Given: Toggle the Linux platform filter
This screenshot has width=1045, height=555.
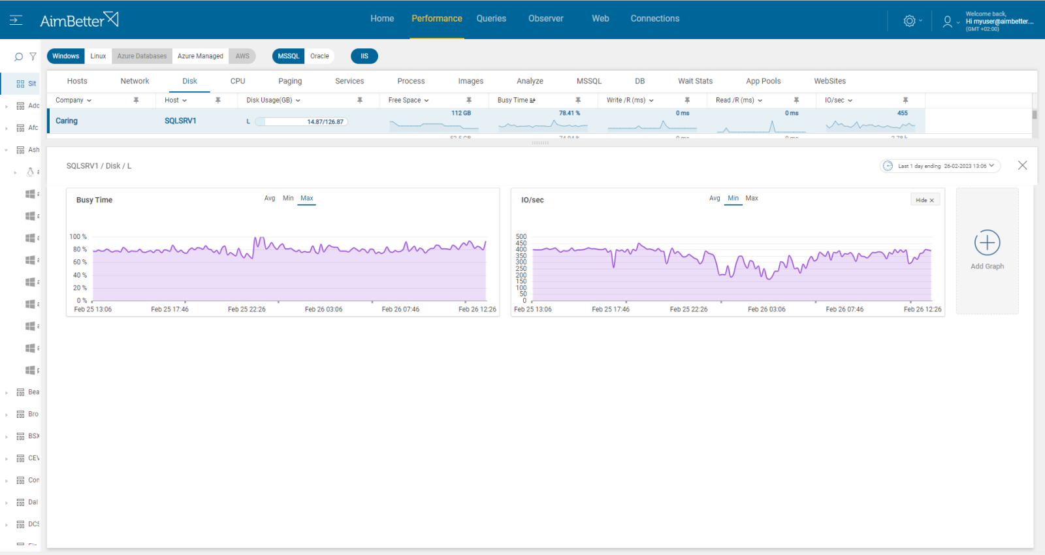Looking at the screenshot, I should click(98, 56).
